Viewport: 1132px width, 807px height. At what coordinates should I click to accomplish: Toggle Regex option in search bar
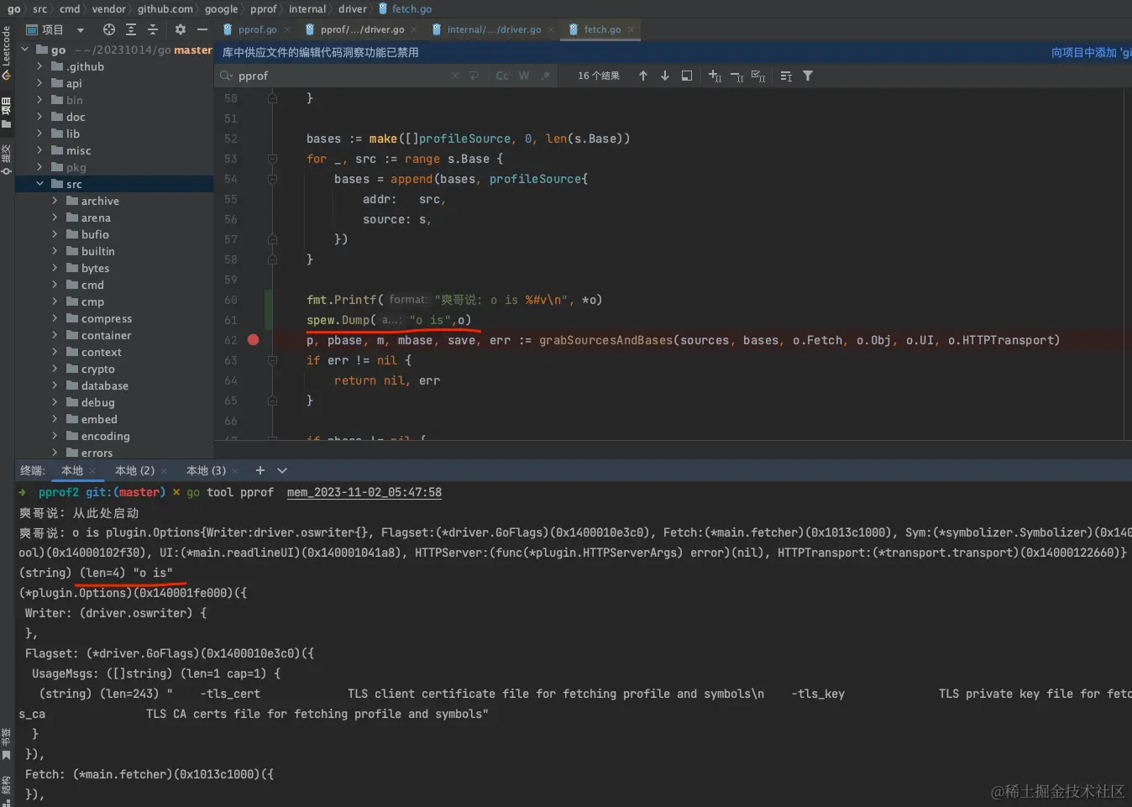pyautogui.click(x=546, y=76)
